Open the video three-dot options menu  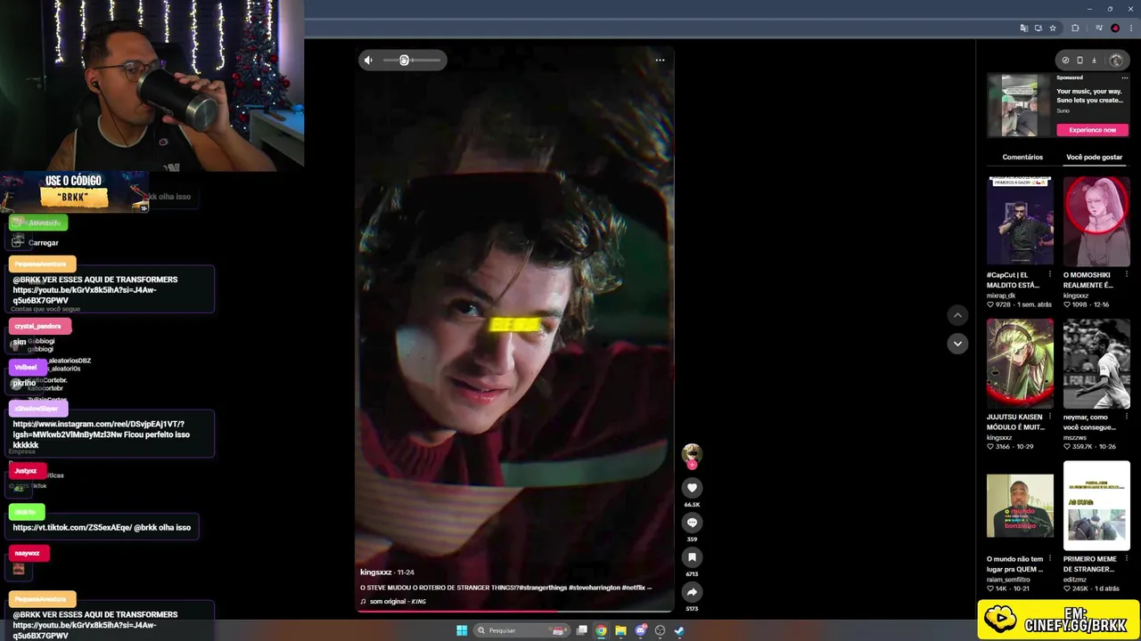660,61
